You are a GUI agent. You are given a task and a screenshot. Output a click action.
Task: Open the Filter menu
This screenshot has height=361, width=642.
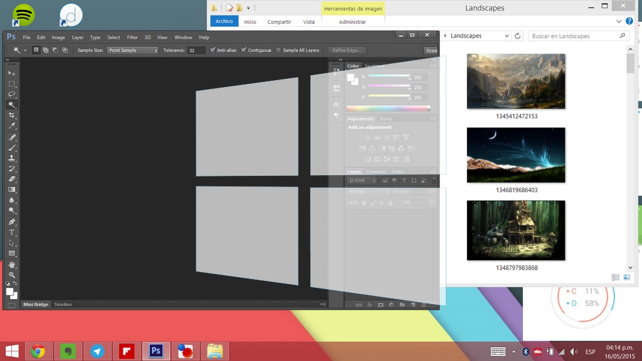[x=132, y=37]
